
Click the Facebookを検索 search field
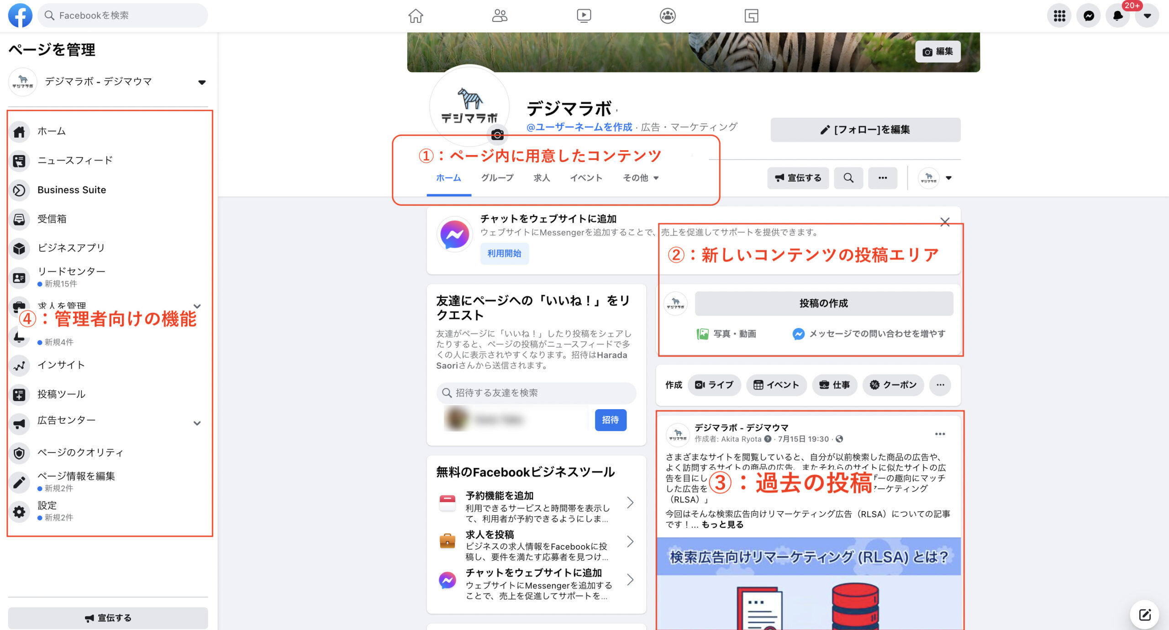coord(122,16)
